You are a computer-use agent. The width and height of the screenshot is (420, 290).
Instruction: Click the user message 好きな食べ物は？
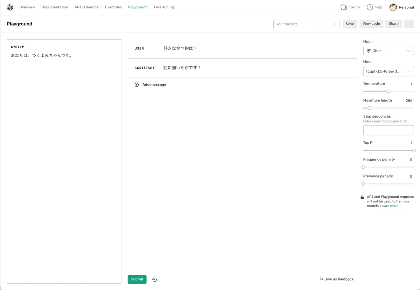pyautogui.click(x=180, y=49)
